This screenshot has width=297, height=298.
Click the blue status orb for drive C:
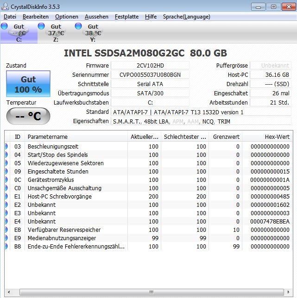tap(4, 26)
